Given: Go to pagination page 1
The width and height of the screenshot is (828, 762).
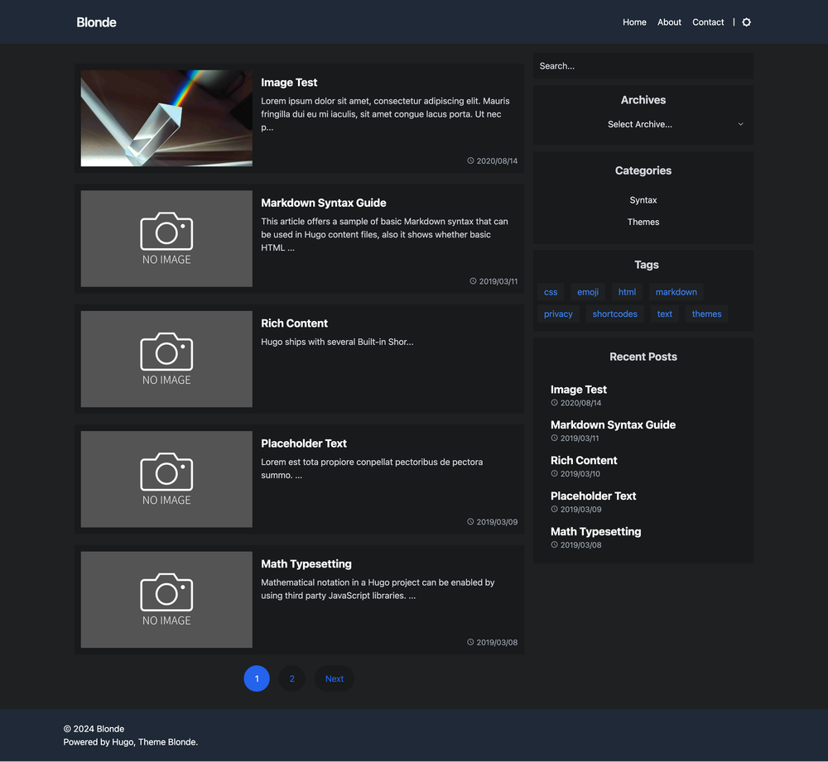Looking at the screenshot, I should coord(257,678).
